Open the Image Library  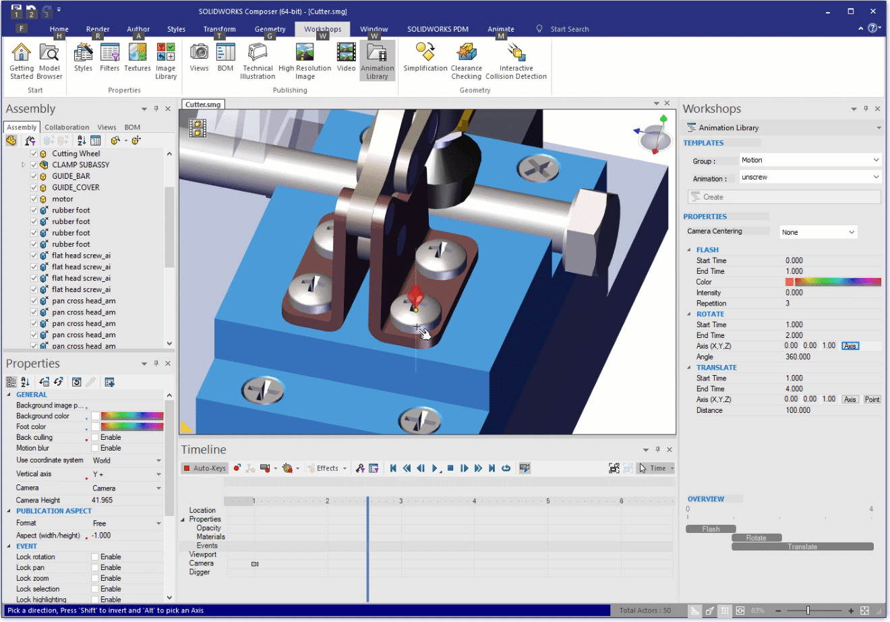pos(166,61)
